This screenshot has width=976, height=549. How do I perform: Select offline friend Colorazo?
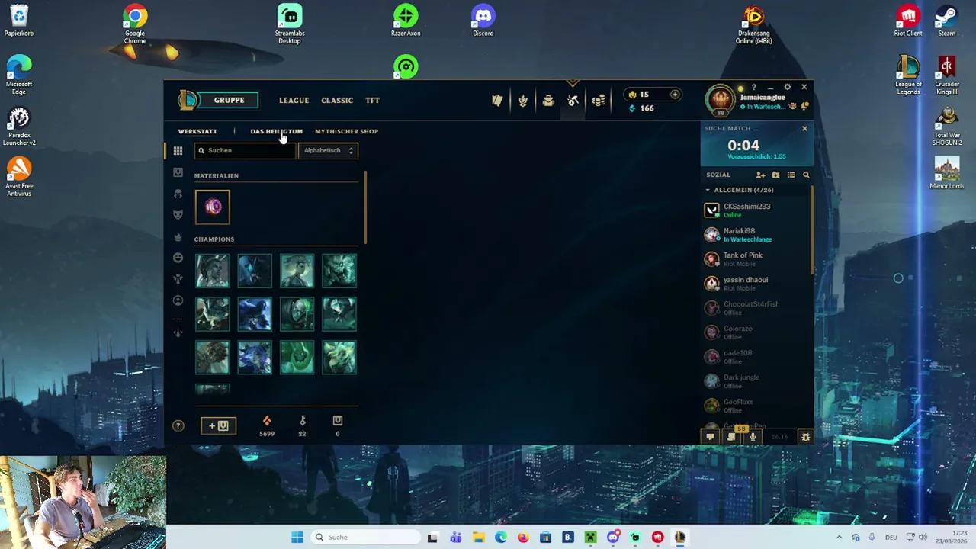tap(755, 332)
